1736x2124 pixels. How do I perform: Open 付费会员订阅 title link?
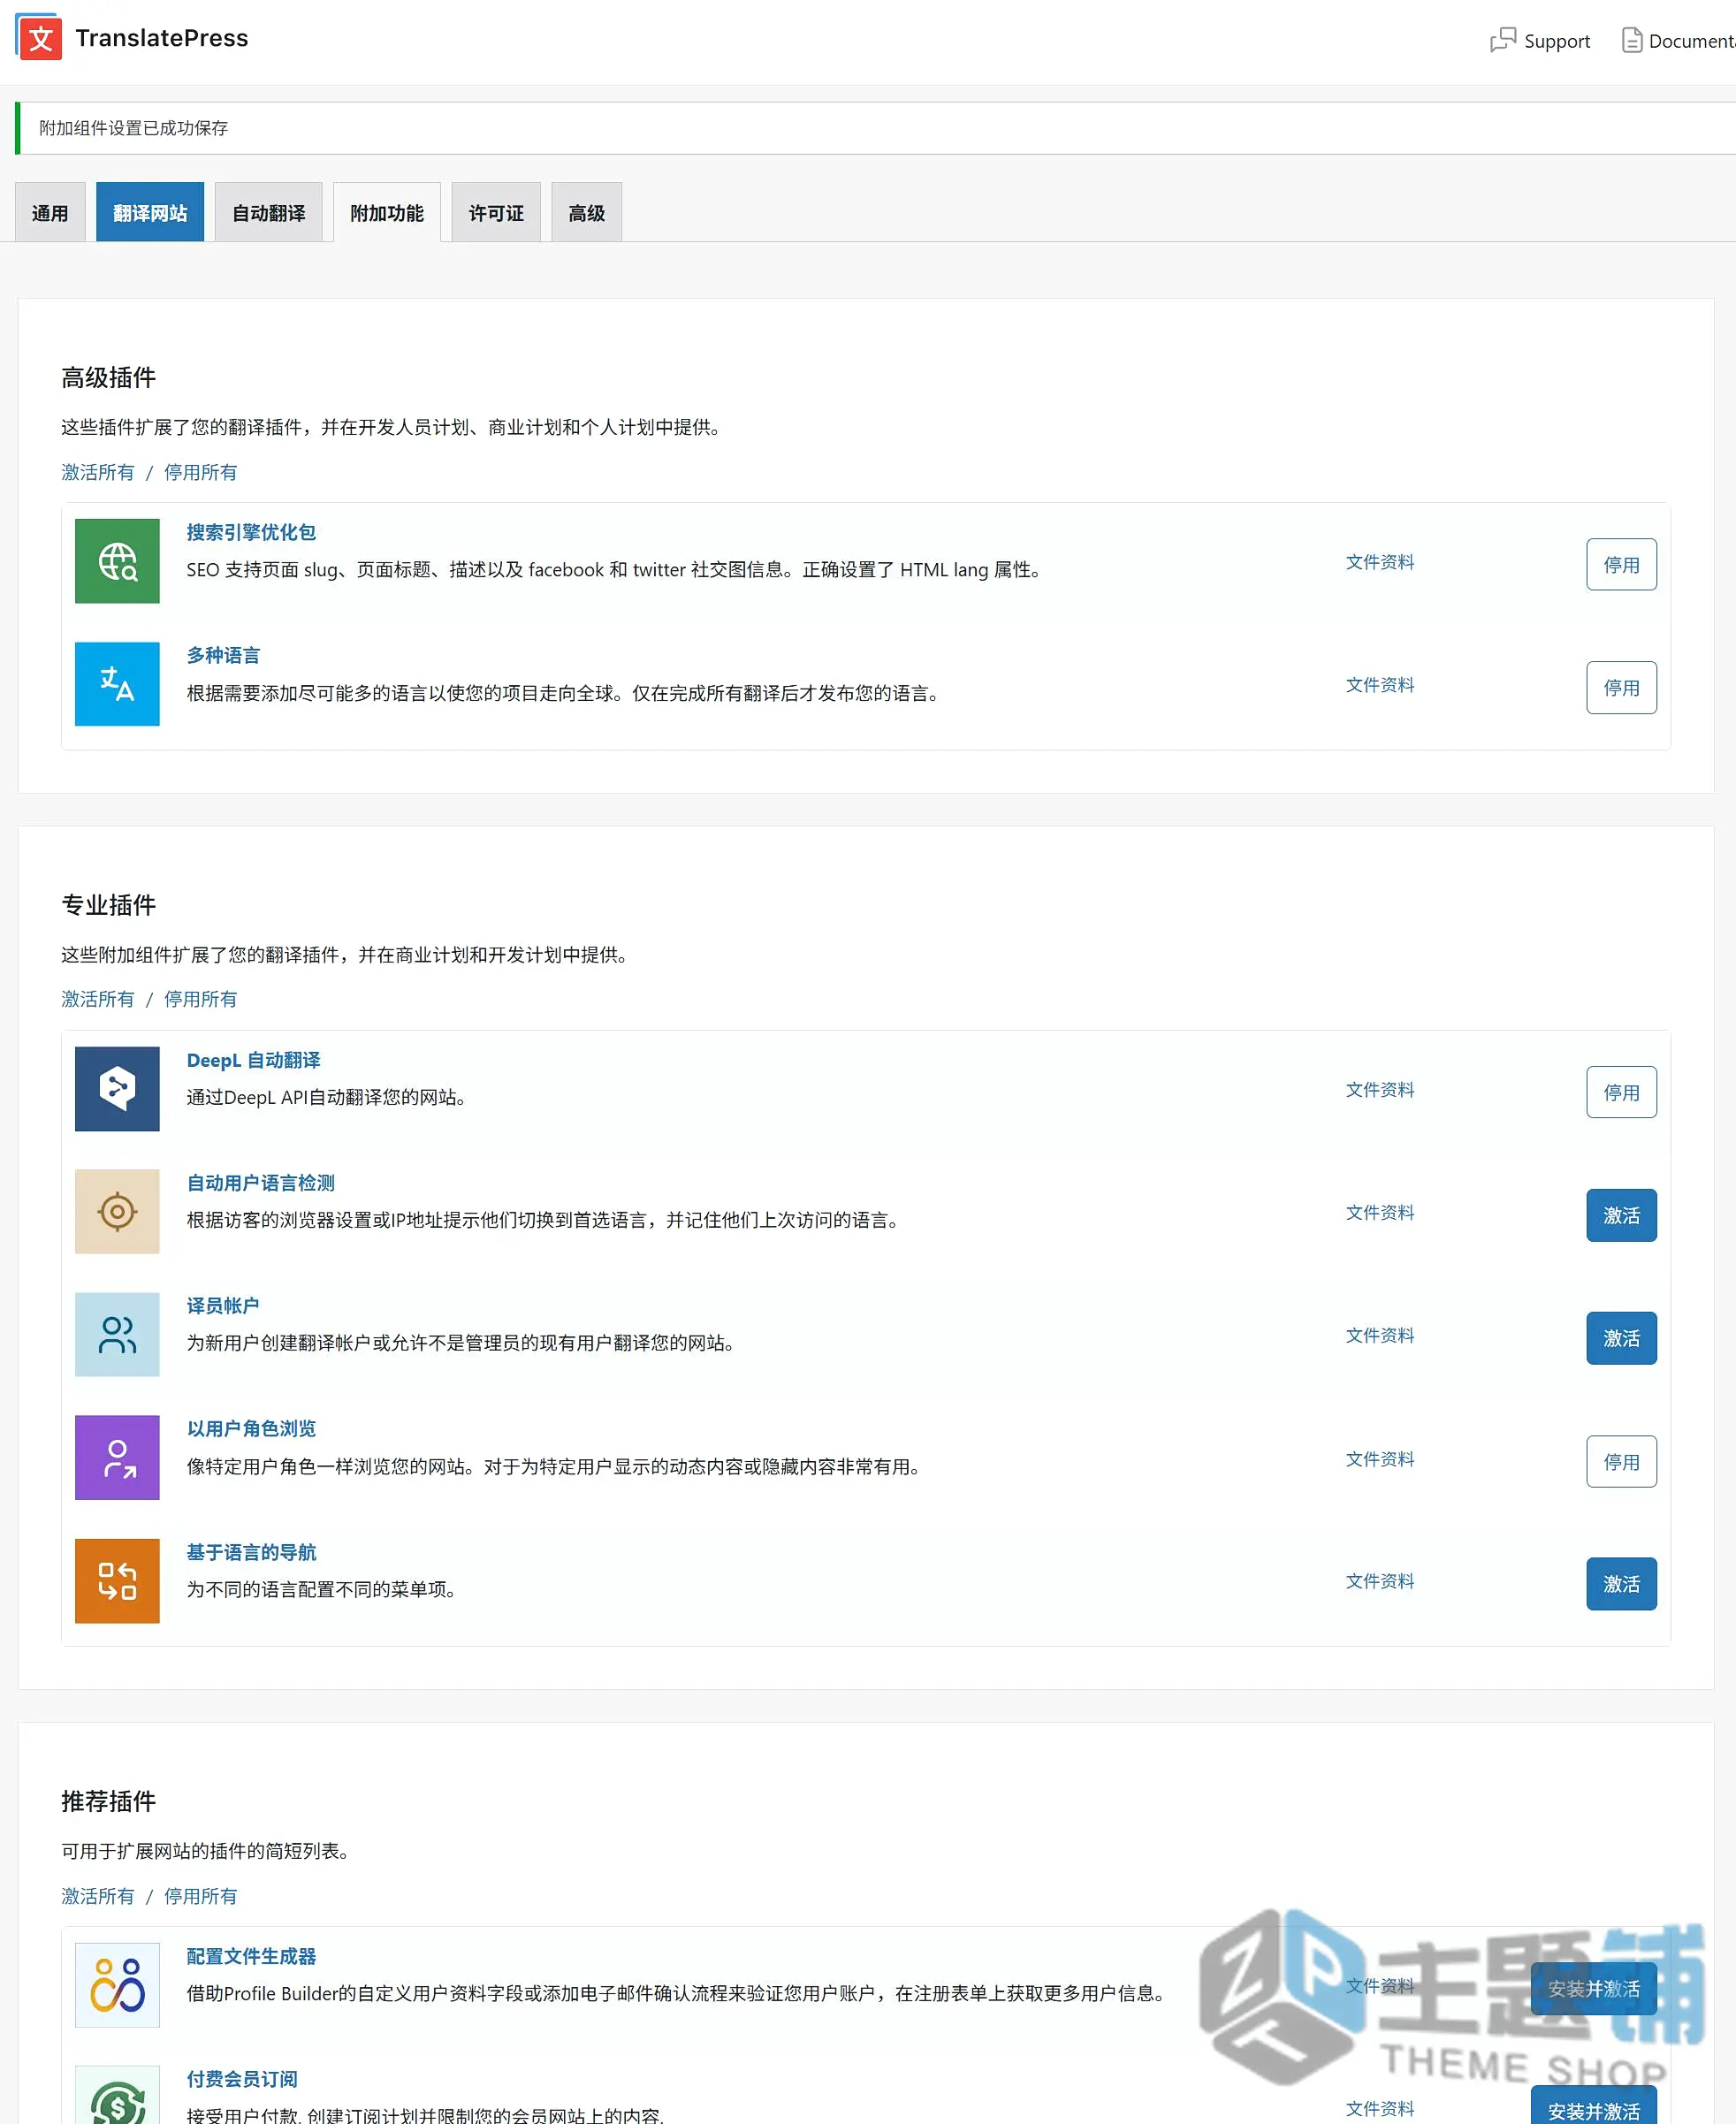point(242,2079)
